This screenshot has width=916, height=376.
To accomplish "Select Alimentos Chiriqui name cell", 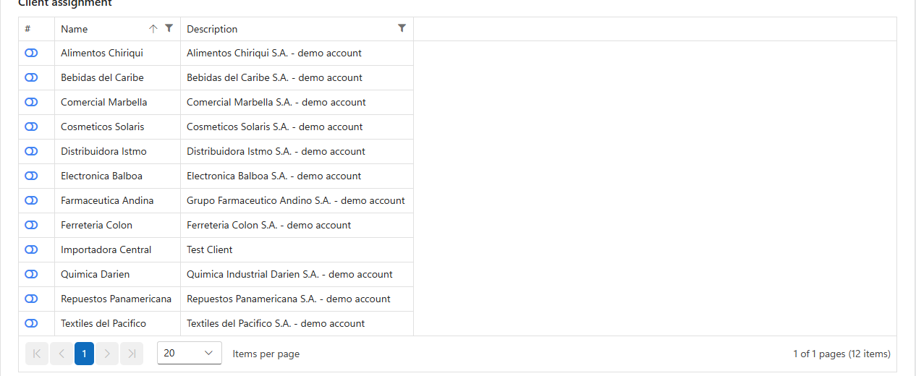I will [118, 53].
